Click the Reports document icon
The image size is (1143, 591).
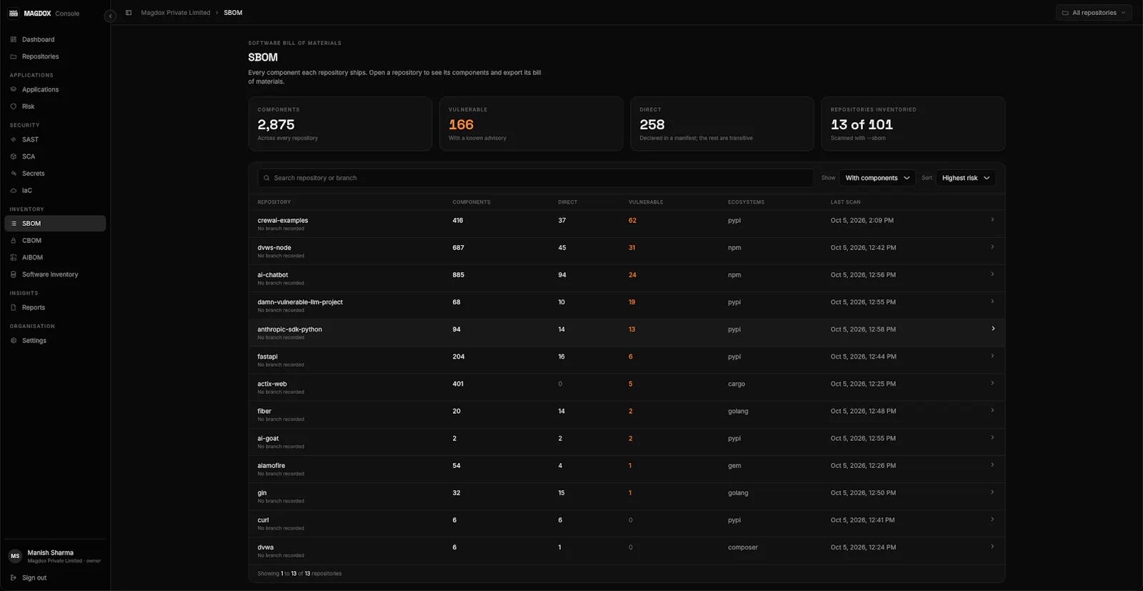pos(14,307)
